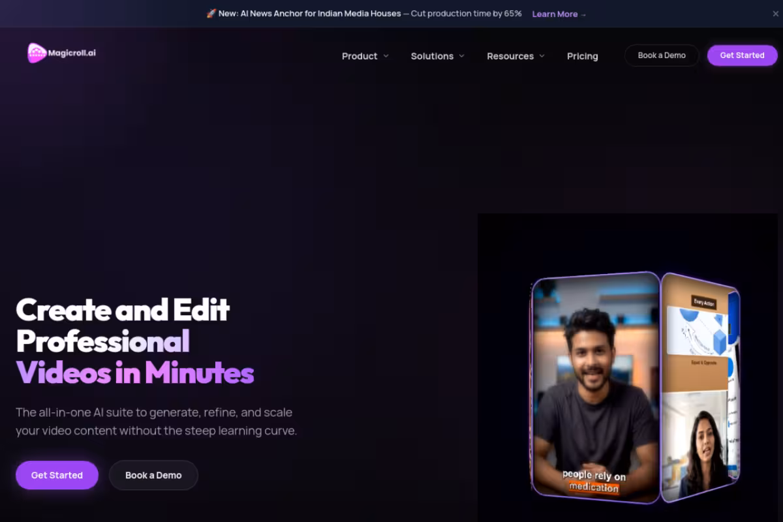Click the rocket emoji in the banner
783x522 pixels.
[x=211, y=14]
